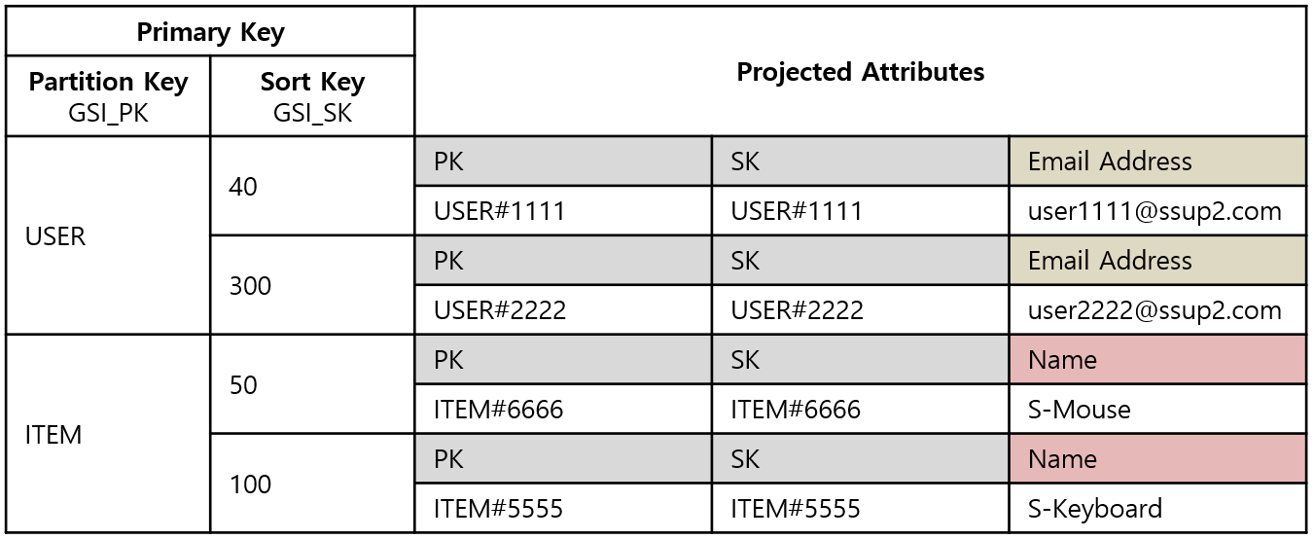This screenshot has height=539, width=1314.
Task: Click the Projected Attributes header
Action: 861,71
